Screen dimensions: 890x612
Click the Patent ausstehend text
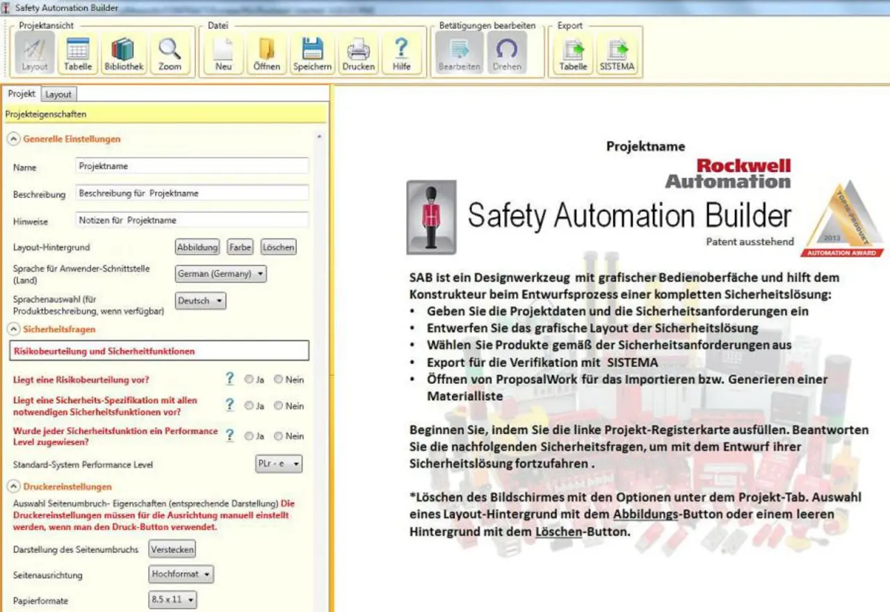(x=750, y=241)
